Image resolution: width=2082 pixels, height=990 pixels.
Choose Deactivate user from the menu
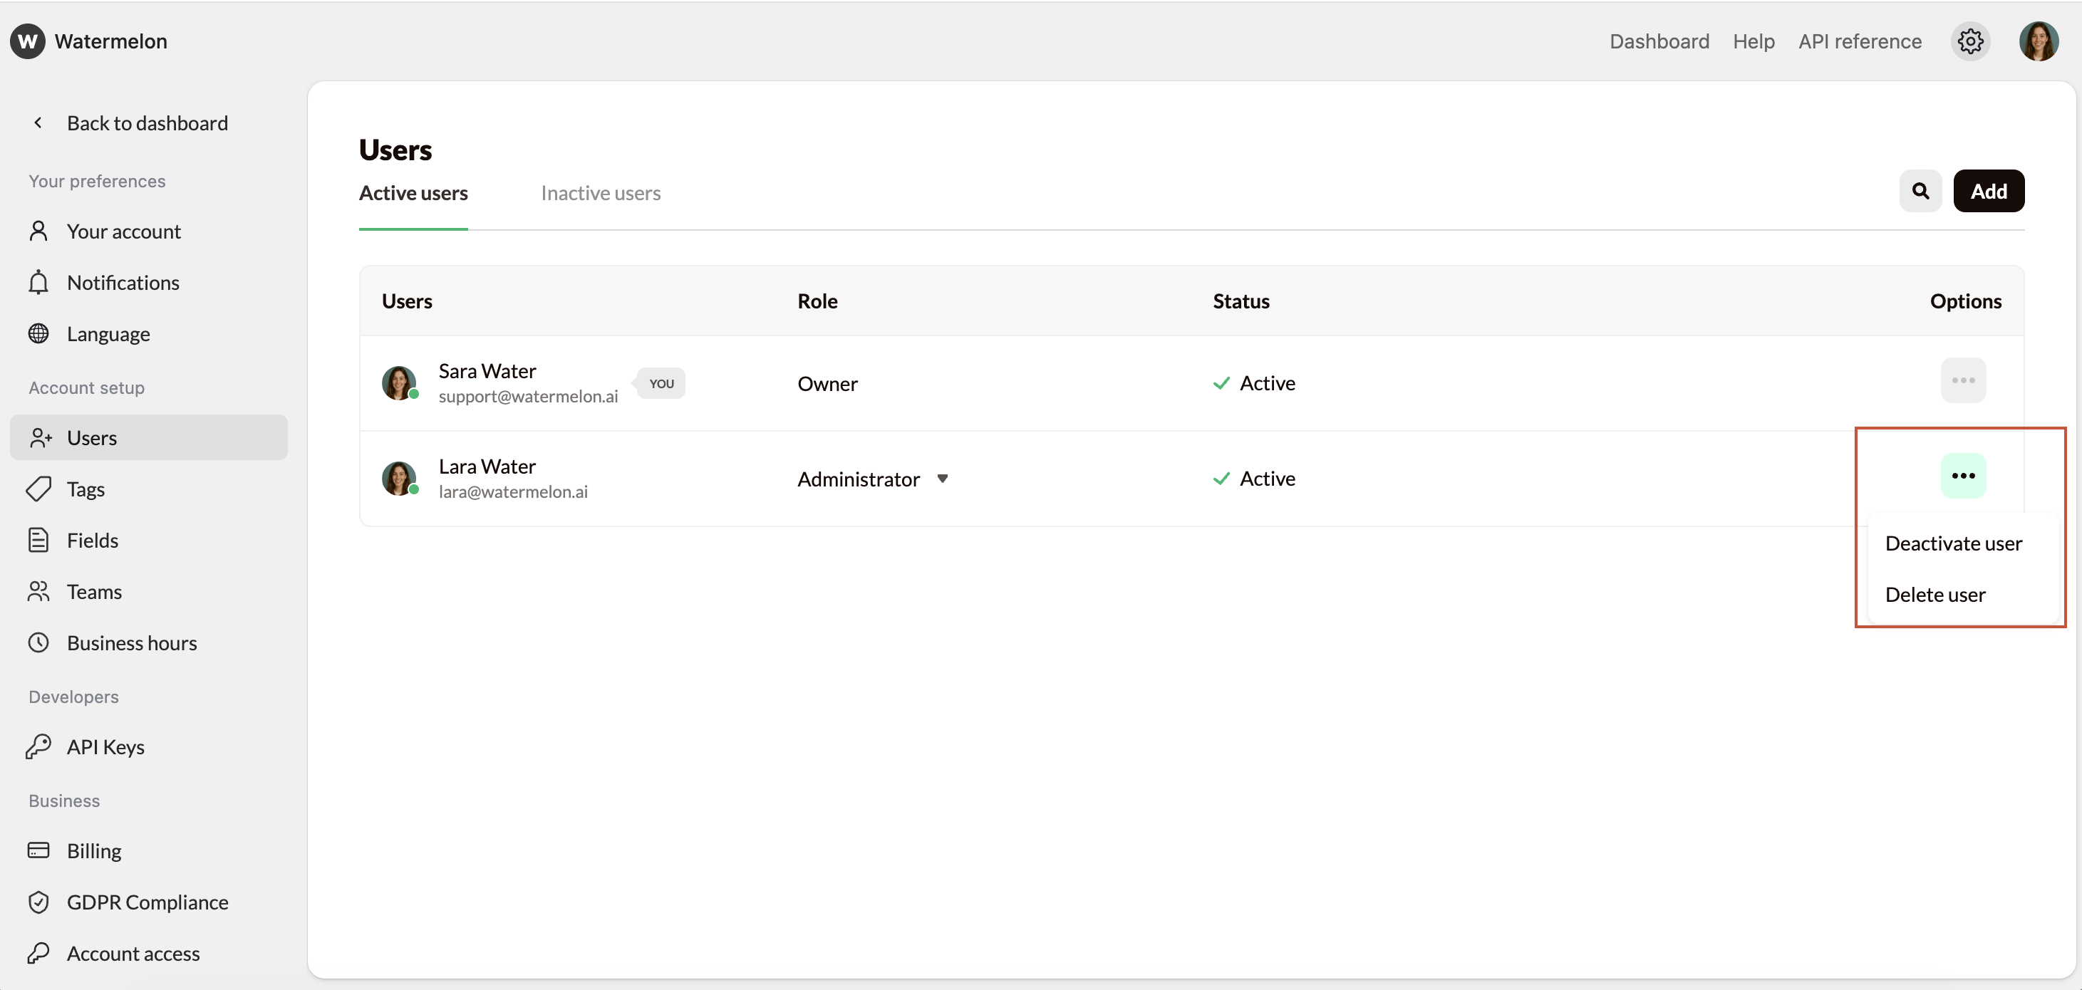pos(1953,543)
